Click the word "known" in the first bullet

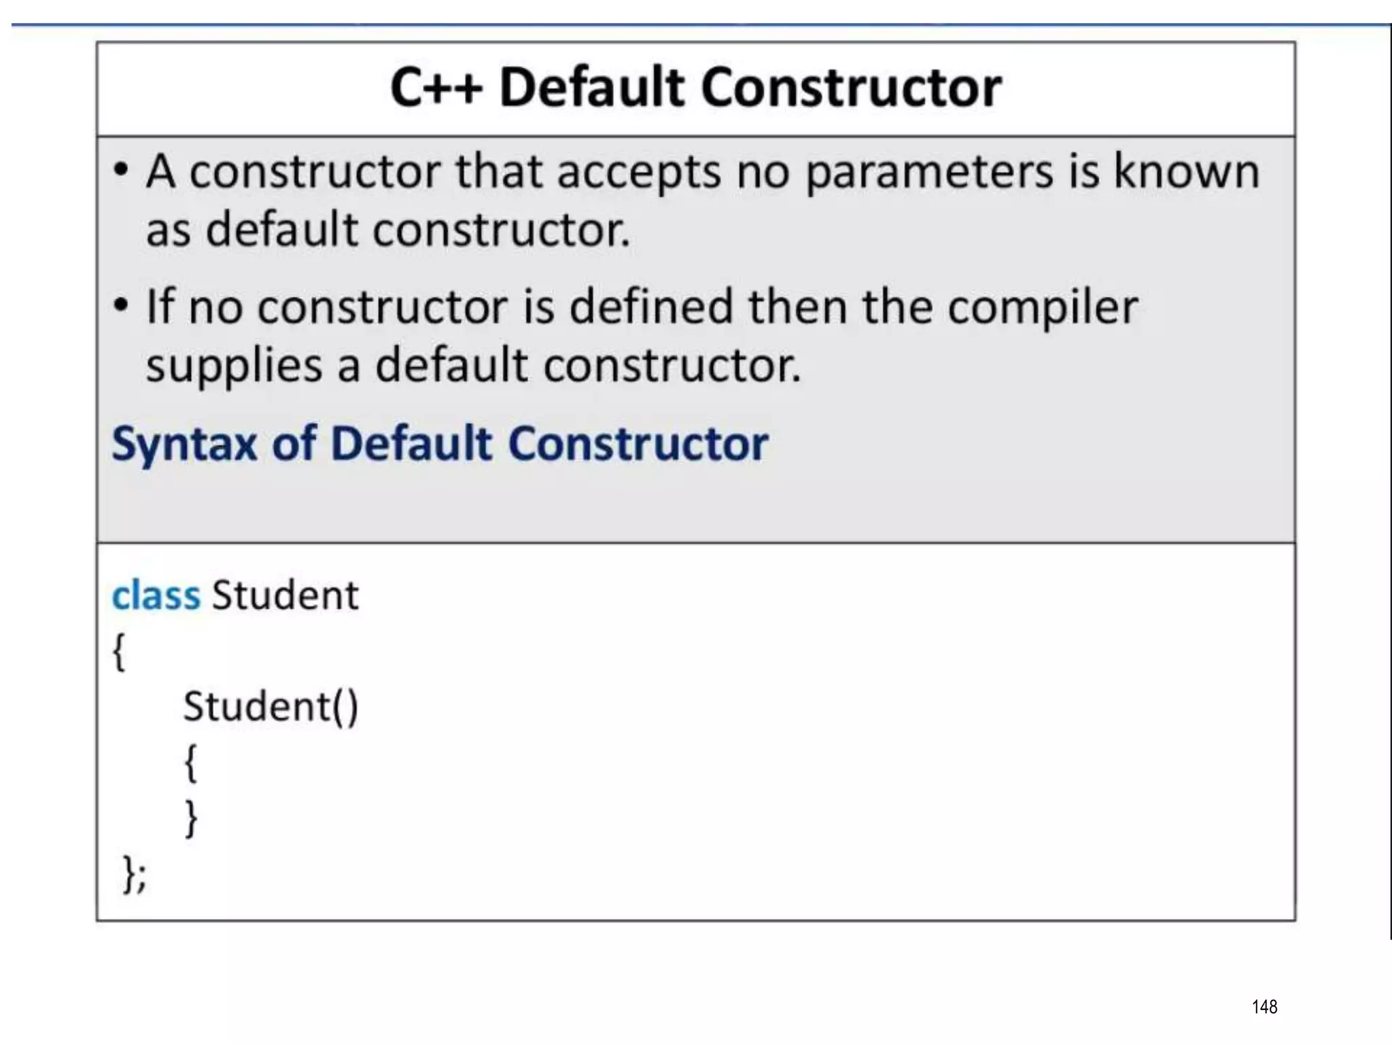(x=1186, y=171)
